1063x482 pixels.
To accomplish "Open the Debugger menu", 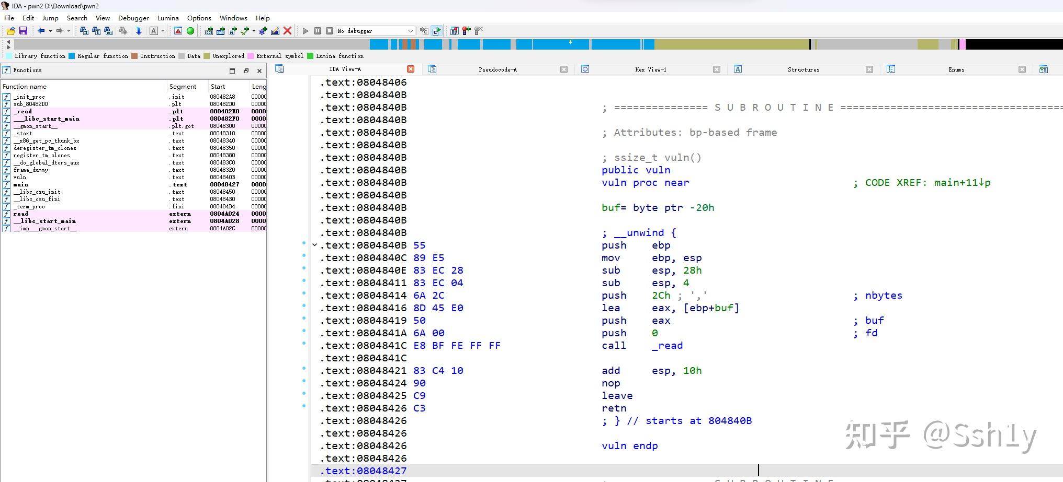I will (133, 18).
